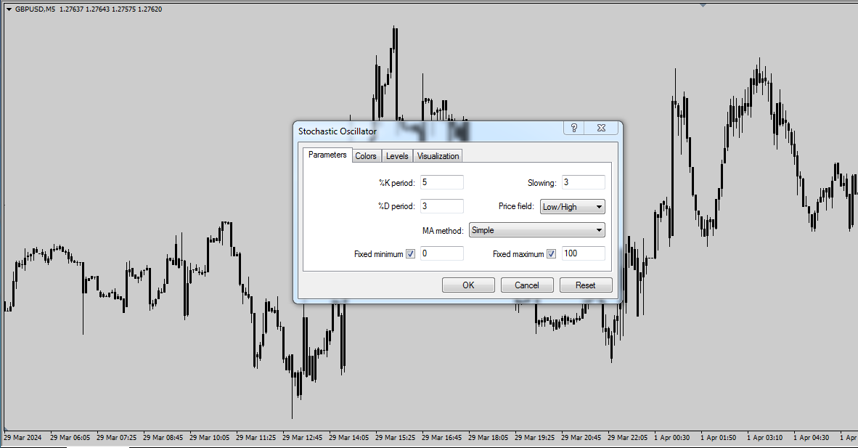Toggle the Fixed maximum checkbox
Screen dimensions: 858x448
click(x=552, y=253)
